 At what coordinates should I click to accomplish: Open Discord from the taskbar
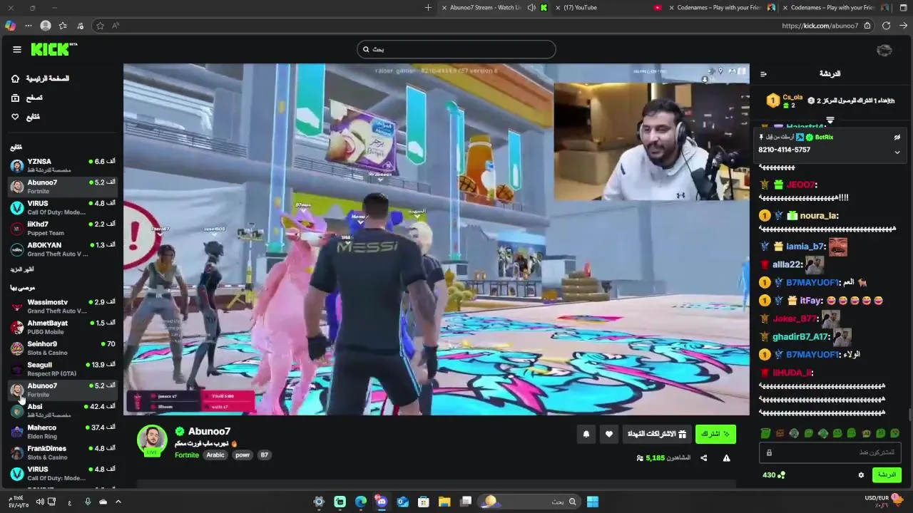[x=382, y=502]
